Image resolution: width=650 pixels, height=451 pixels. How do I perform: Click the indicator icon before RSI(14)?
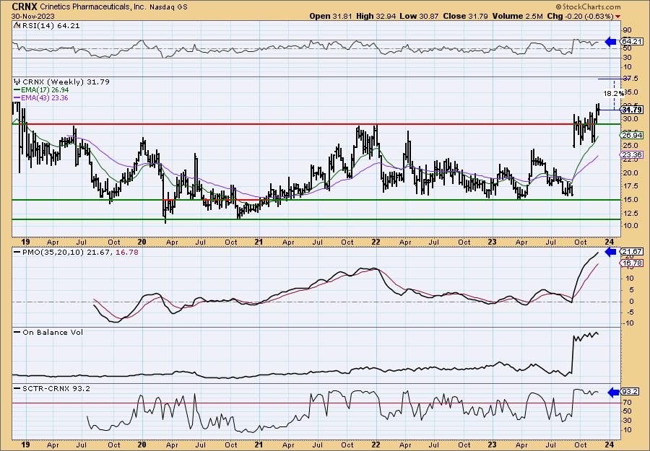(x=17, y=26)
